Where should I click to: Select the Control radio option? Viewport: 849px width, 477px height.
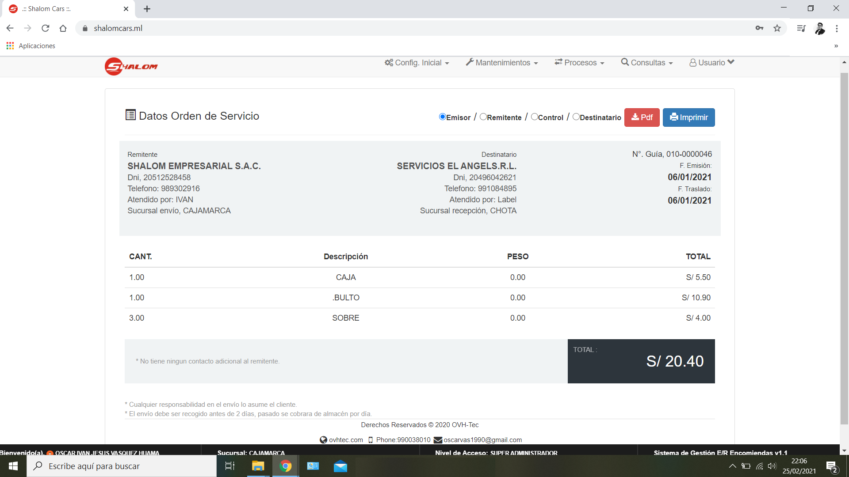click(535, 117)
